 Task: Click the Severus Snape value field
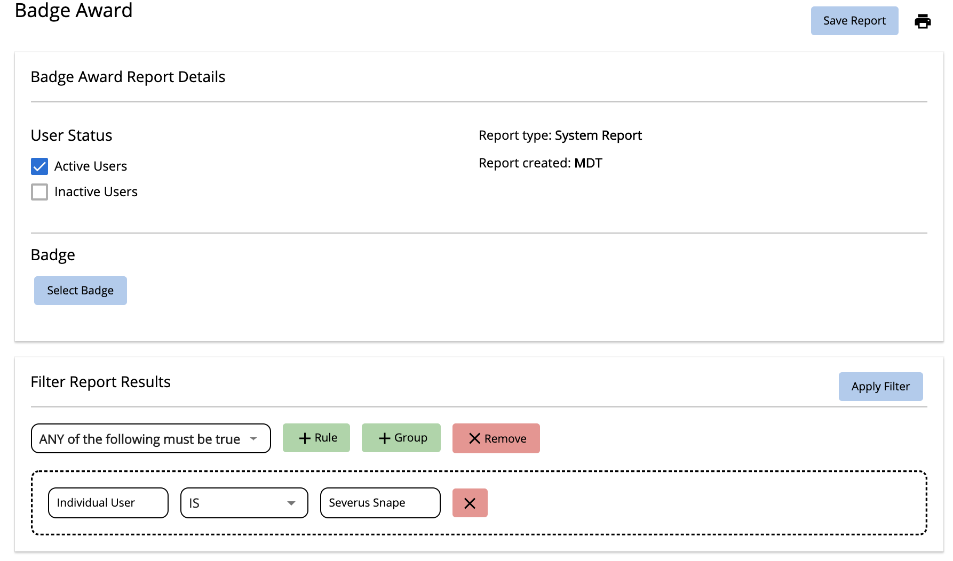380,503
